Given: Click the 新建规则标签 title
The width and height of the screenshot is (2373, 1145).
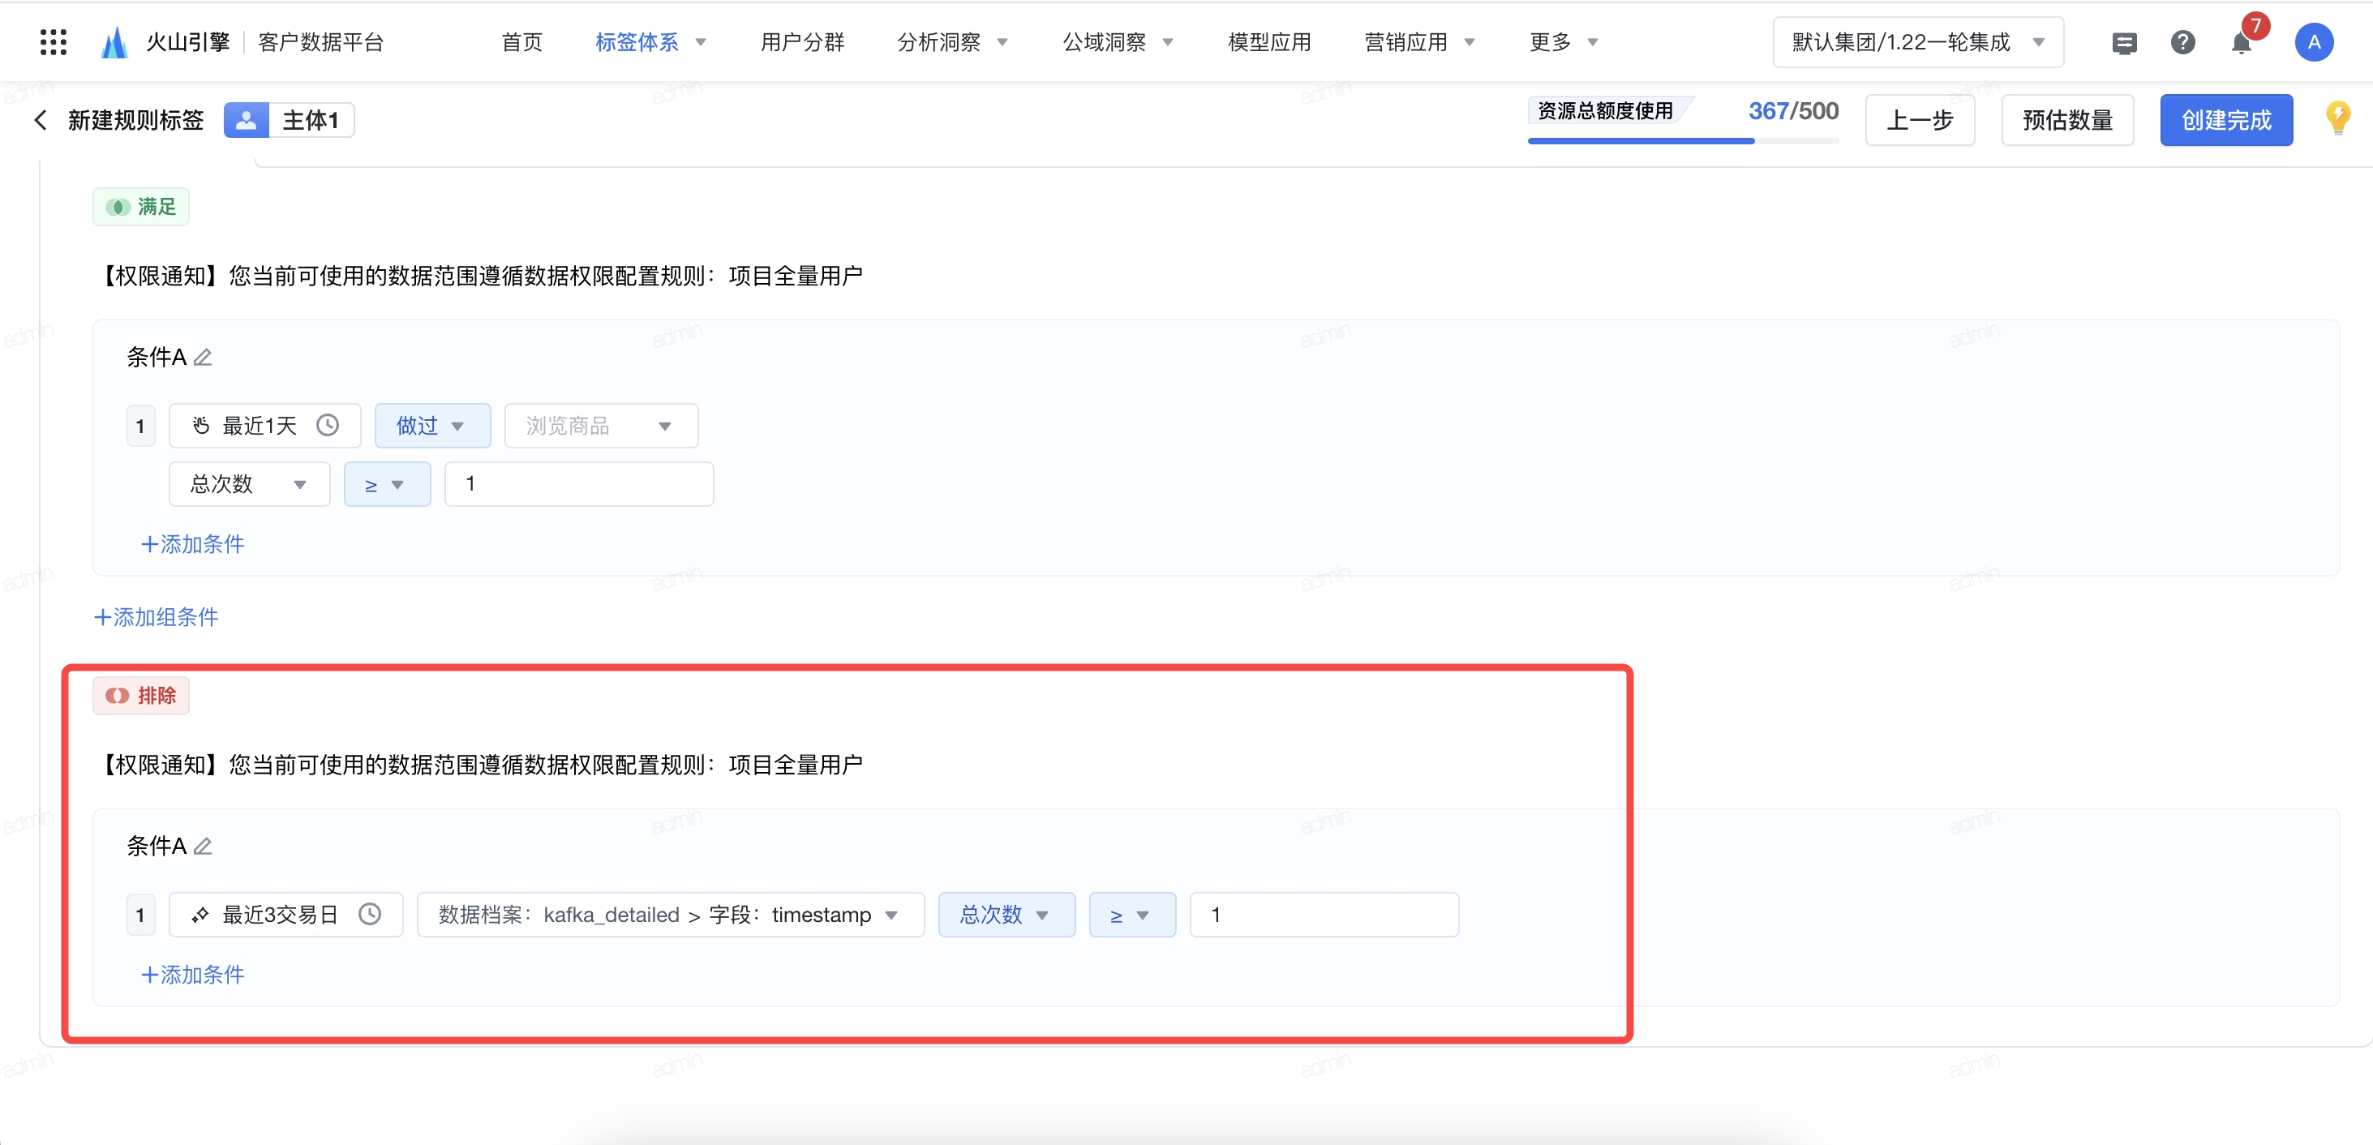Looking at the screenshot, I should pos(135,120).
